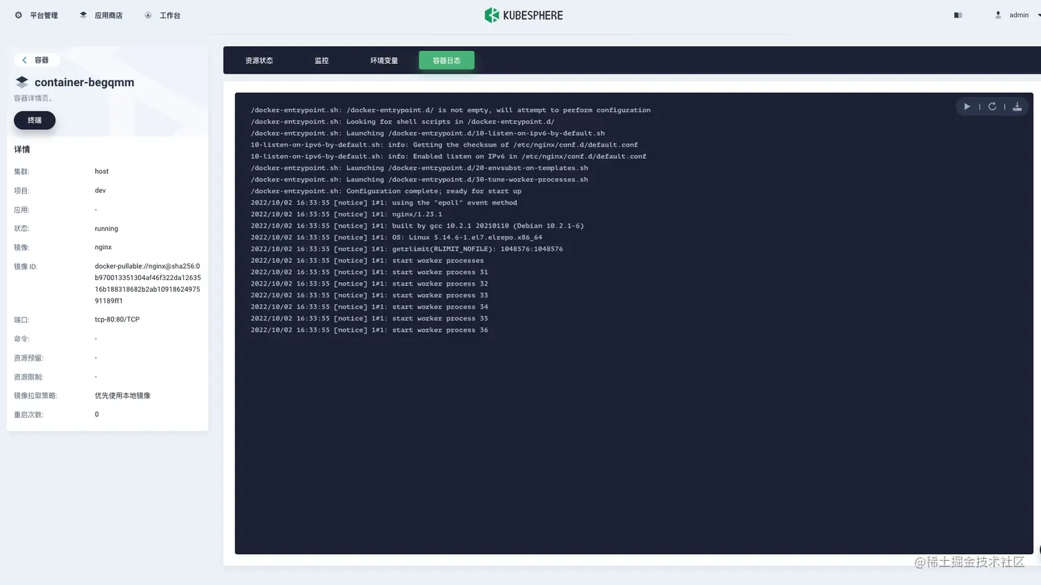This screenshot has width=1041, height=585.
Task: Select the 容器日志 tab
Action: click(x=446, y=61)
